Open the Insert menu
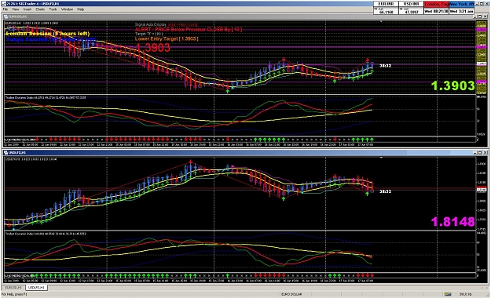The image size is (491, 298). click(x=27, y=9)
